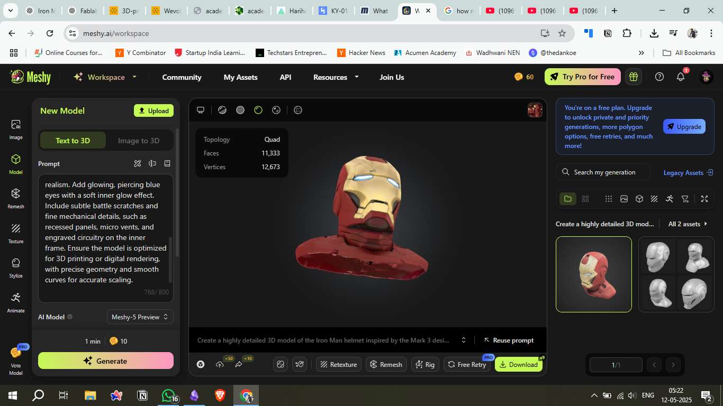The height and width of the screenshot is (406, 723).
Task: Filter assets by 3D model cube icon
Action: pos(639,199)
